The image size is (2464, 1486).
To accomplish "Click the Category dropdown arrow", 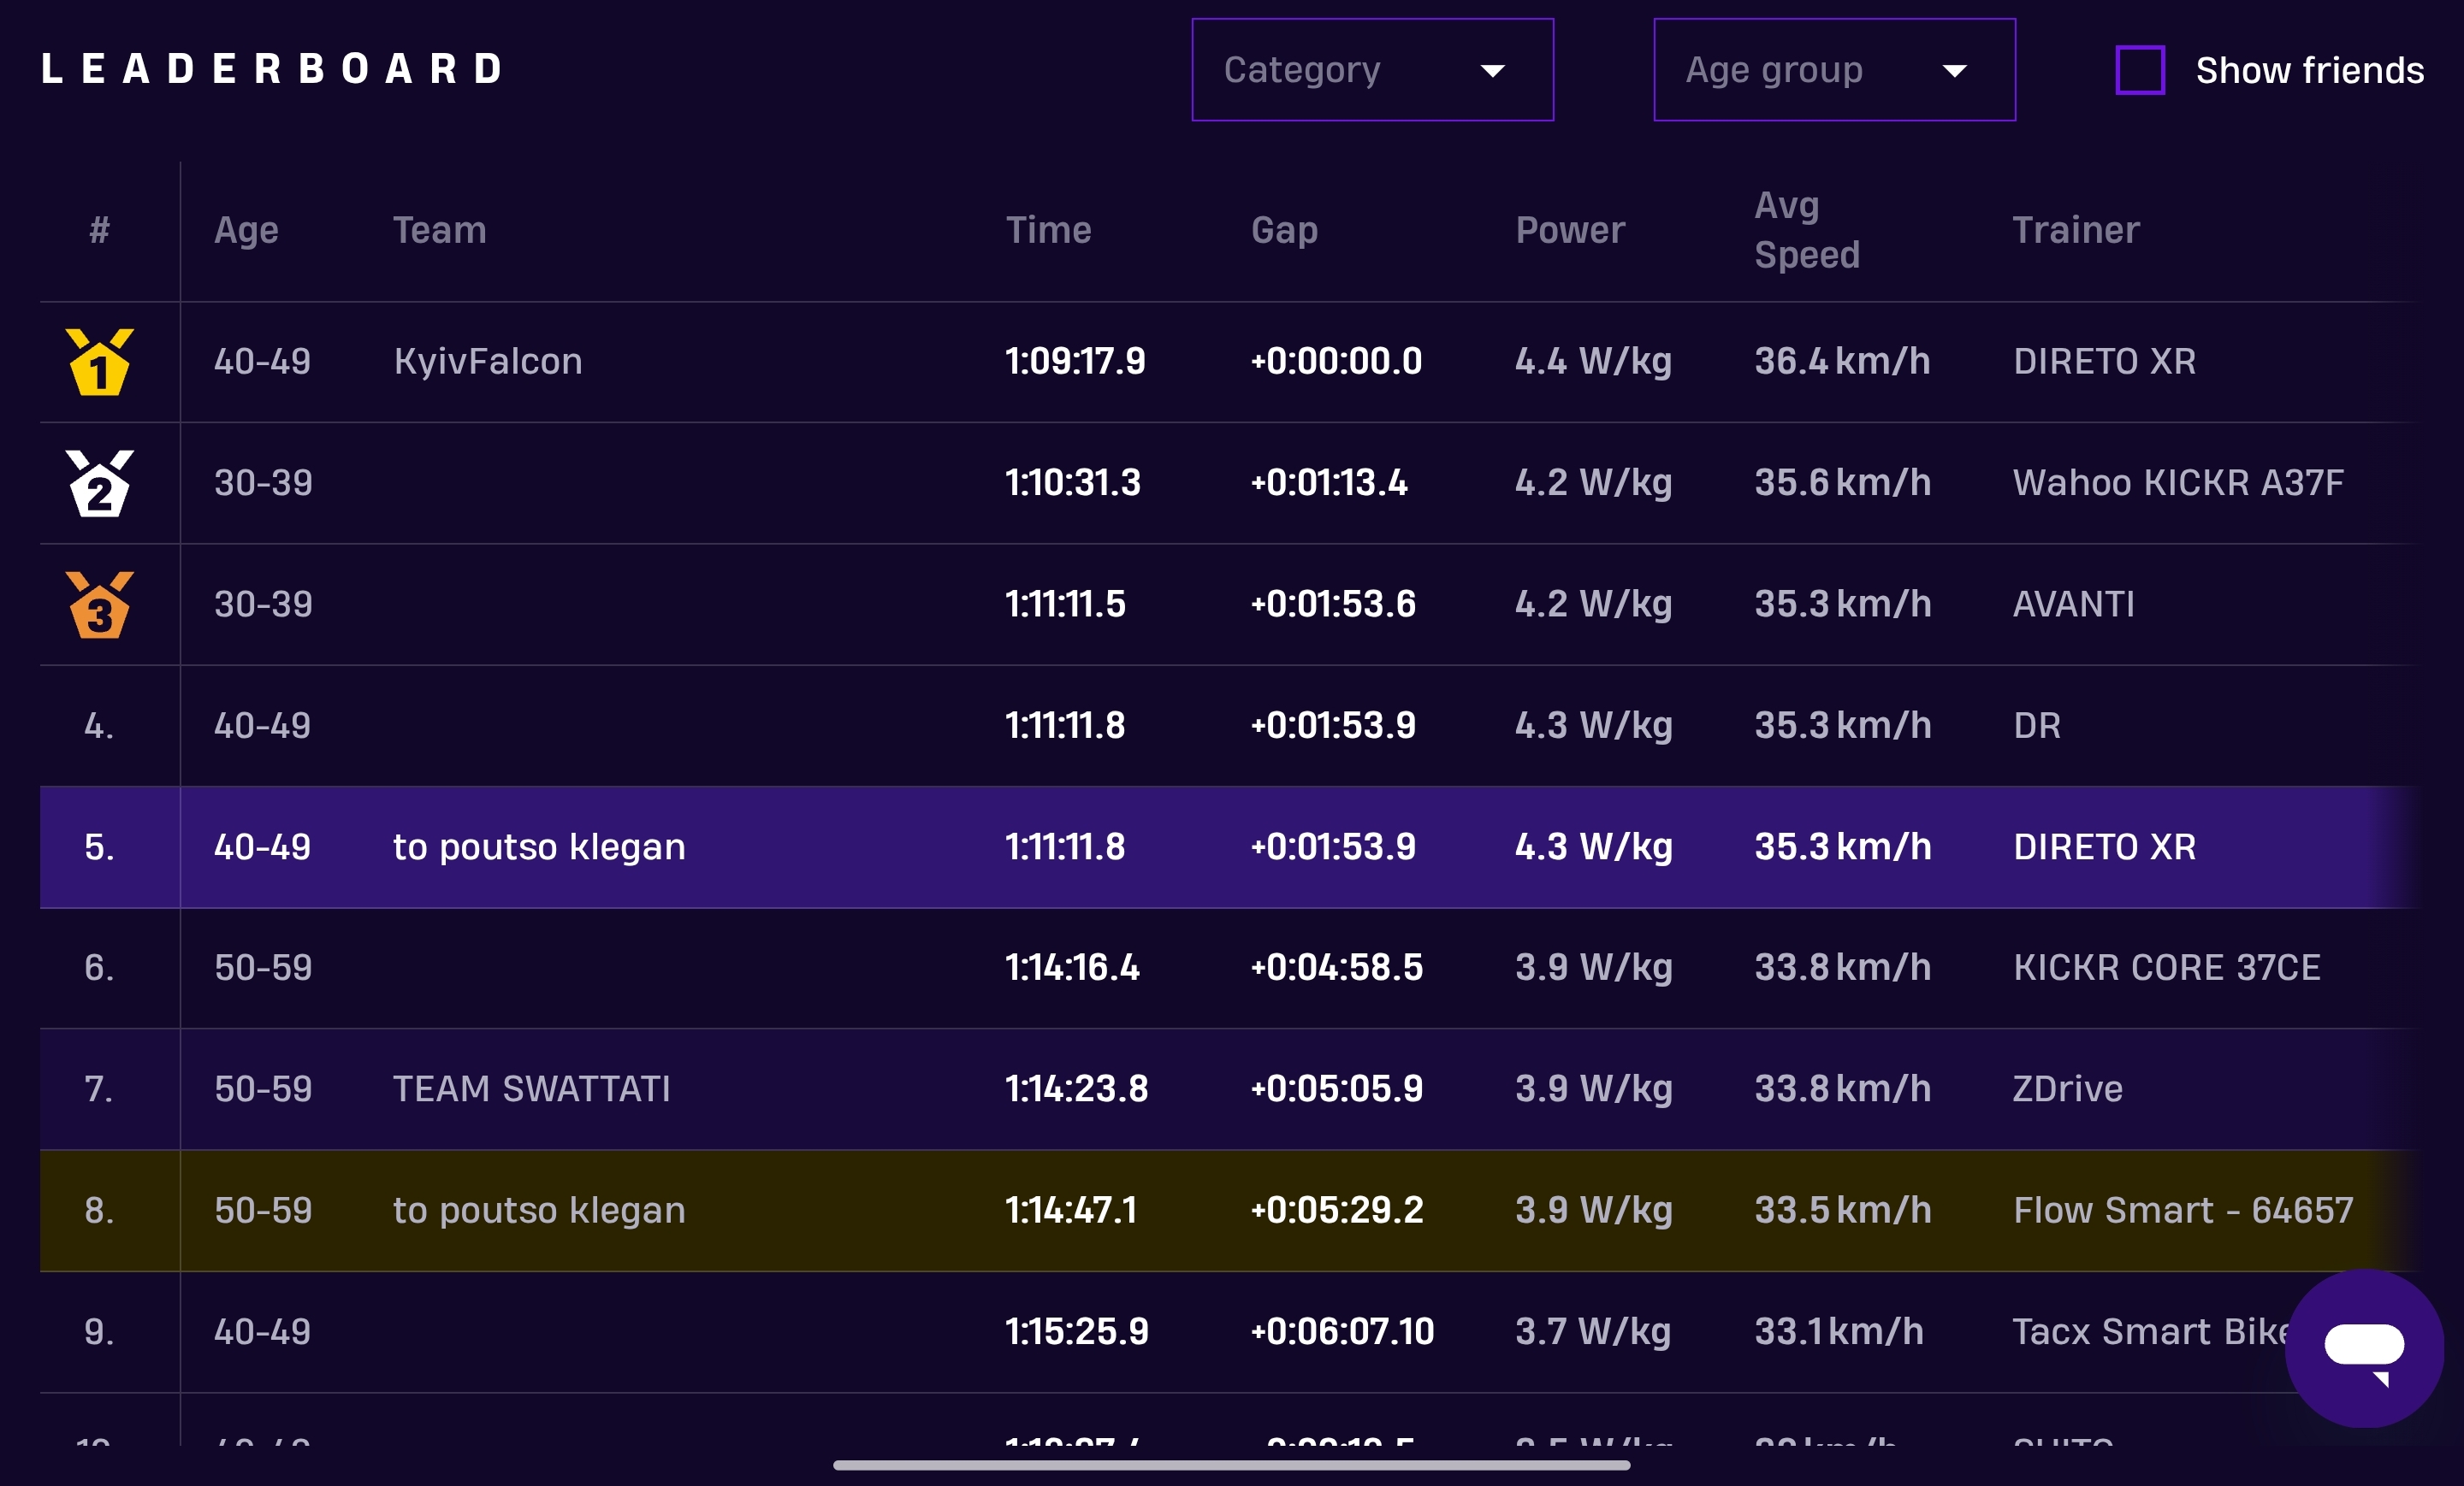I will coord(1492,71).
